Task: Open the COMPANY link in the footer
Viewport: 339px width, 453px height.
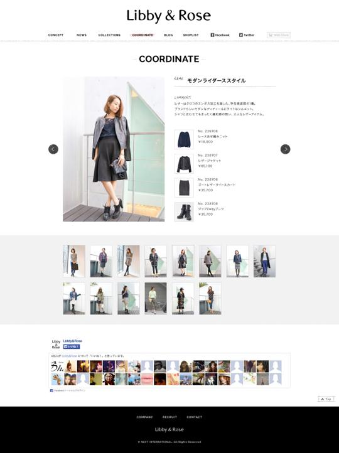Action: point(144,417)
